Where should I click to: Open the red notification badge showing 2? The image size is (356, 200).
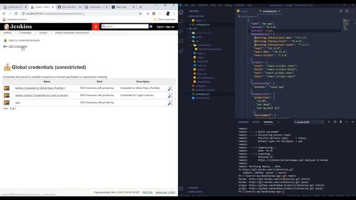click(x=96, y=27)
